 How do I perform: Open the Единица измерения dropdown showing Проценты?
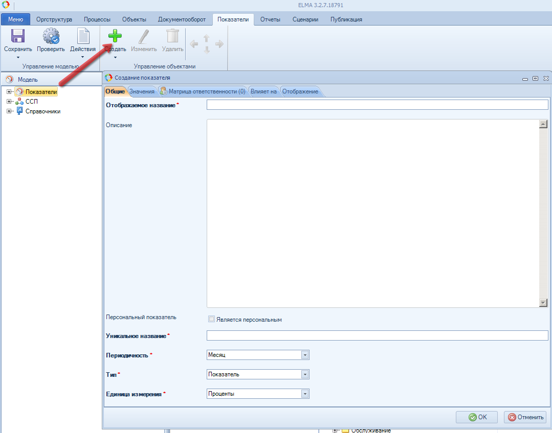point(305,394)
